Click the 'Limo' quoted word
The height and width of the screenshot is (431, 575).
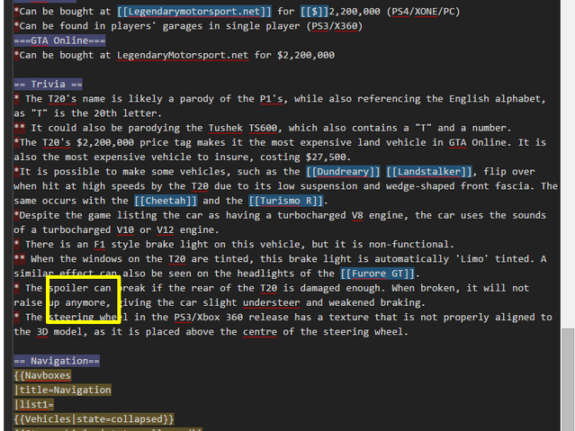coord(472,259)
